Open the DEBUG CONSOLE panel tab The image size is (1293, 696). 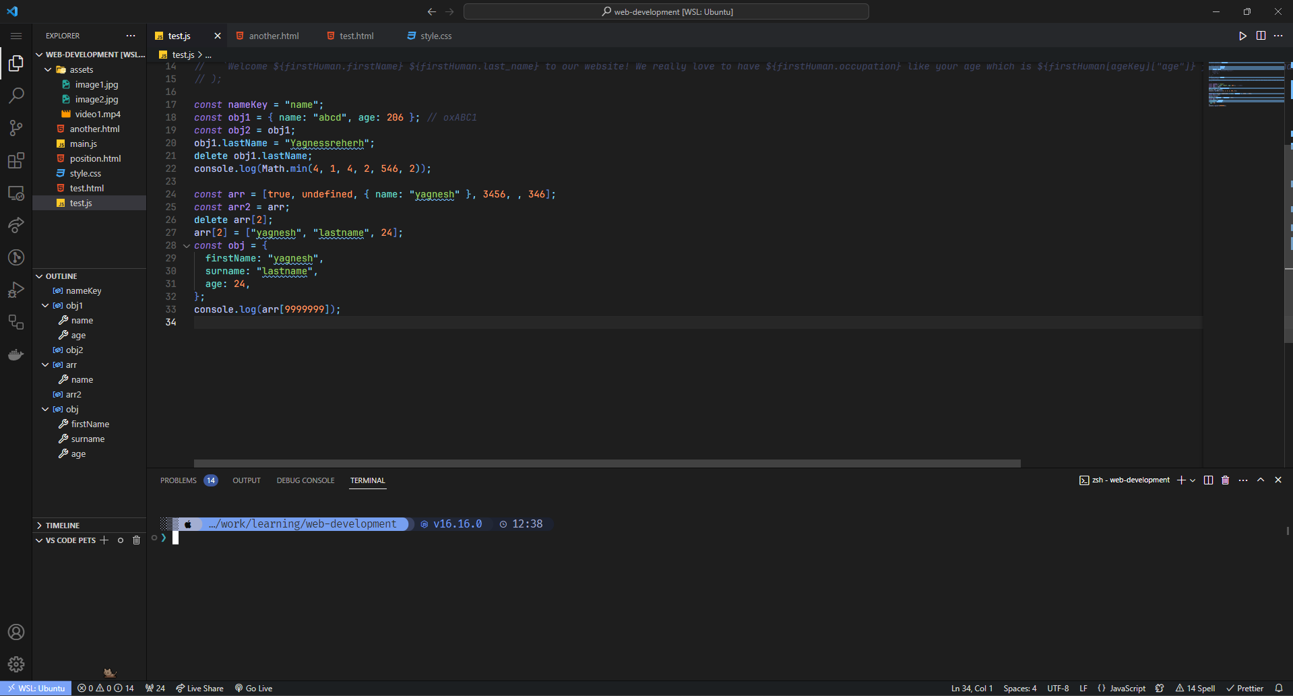pos(305,480)
